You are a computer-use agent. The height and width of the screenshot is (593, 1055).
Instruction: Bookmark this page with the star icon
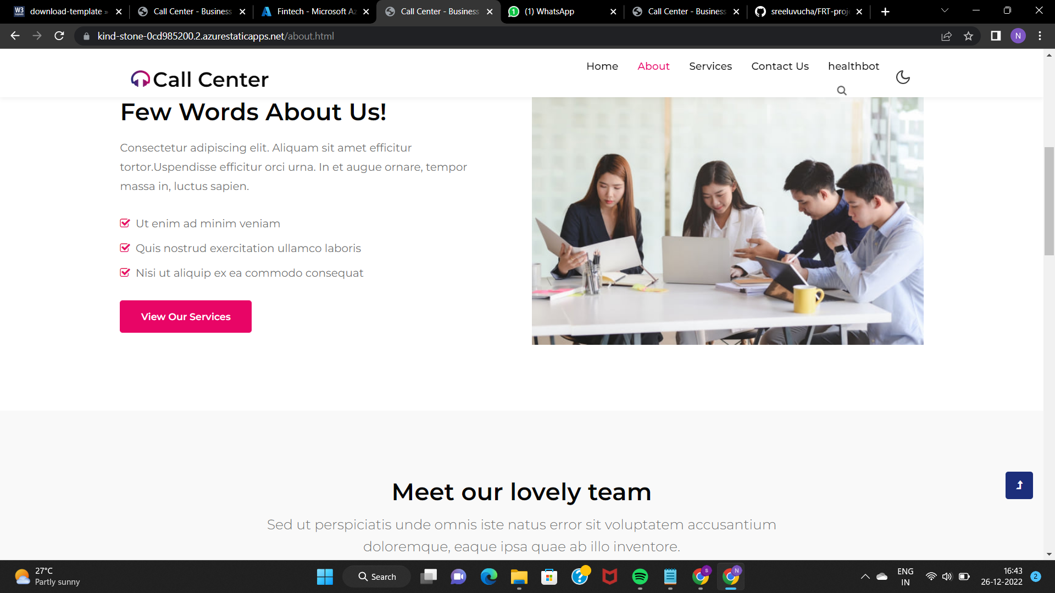(968, 36)
